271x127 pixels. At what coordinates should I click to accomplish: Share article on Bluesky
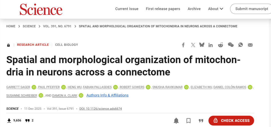coord(201,45)
